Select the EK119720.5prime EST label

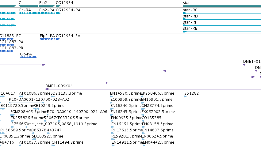tap(17, 106)
